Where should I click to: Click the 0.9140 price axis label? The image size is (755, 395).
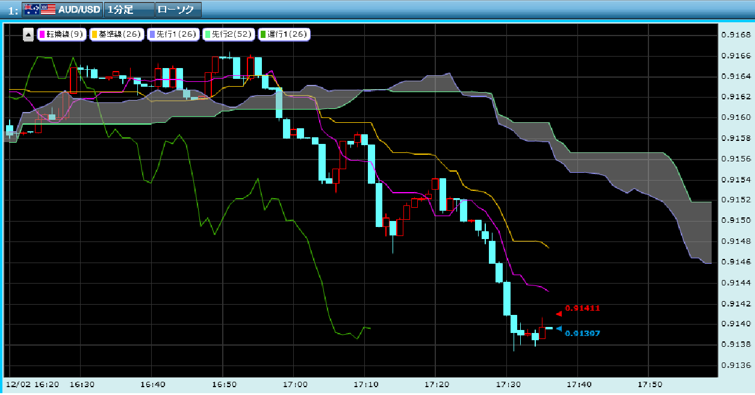[x=736, y=324]
